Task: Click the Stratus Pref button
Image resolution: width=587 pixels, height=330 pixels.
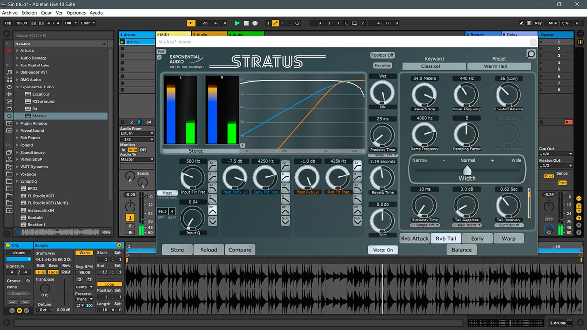Action: pyautogui.click(x=161, y=51)
